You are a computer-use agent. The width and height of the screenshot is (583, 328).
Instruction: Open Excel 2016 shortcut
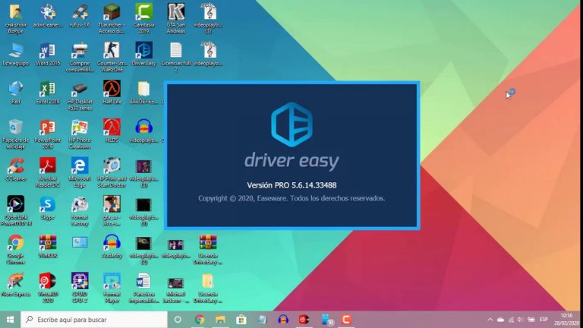point(48,93)
